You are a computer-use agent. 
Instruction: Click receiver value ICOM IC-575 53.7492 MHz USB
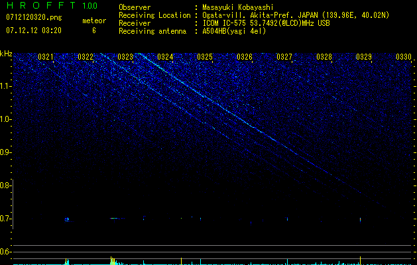click(266, 23)
